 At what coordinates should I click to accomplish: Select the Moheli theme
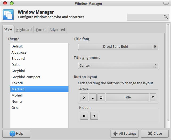[39, 95]
